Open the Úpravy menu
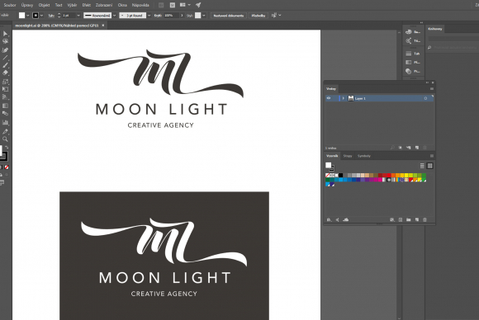 click(27, 5)
